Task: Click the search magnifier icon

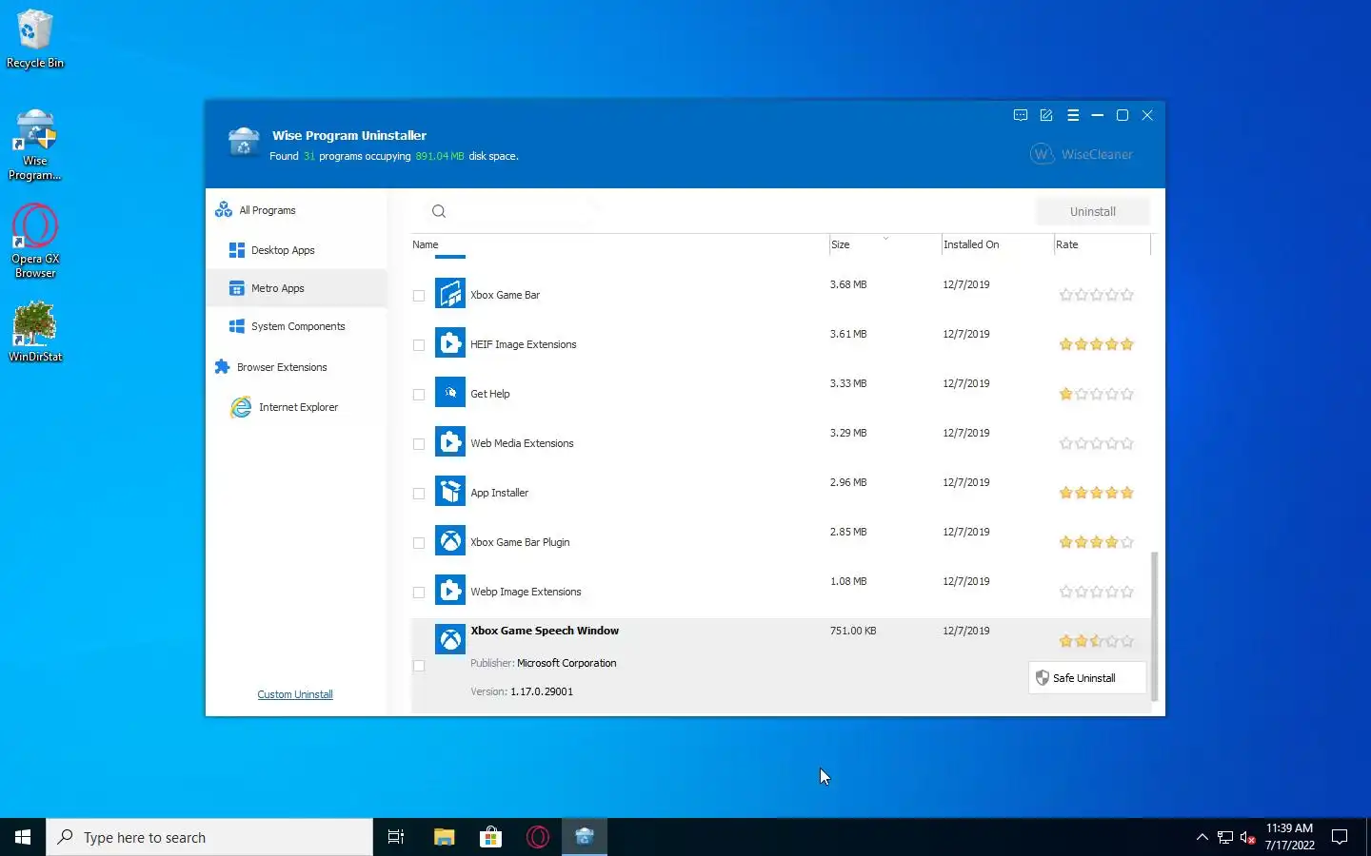Action: [439, 211]
